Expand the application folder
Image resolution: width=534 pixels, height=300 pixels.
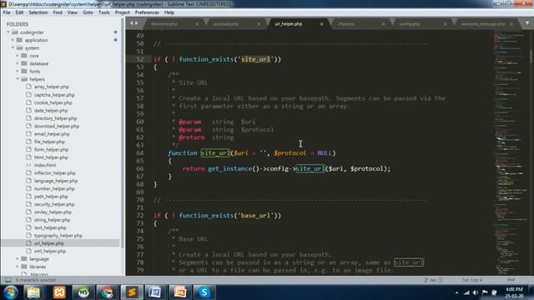click(13, 40)
